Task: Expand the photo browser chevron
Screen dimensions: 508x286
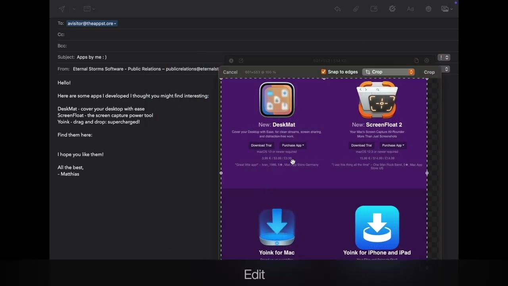Action: point(451,9)
